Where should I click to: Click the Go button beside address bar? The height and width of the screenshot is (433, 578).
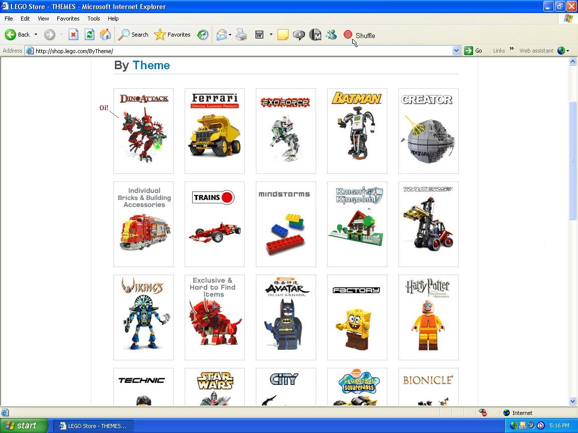474,51
